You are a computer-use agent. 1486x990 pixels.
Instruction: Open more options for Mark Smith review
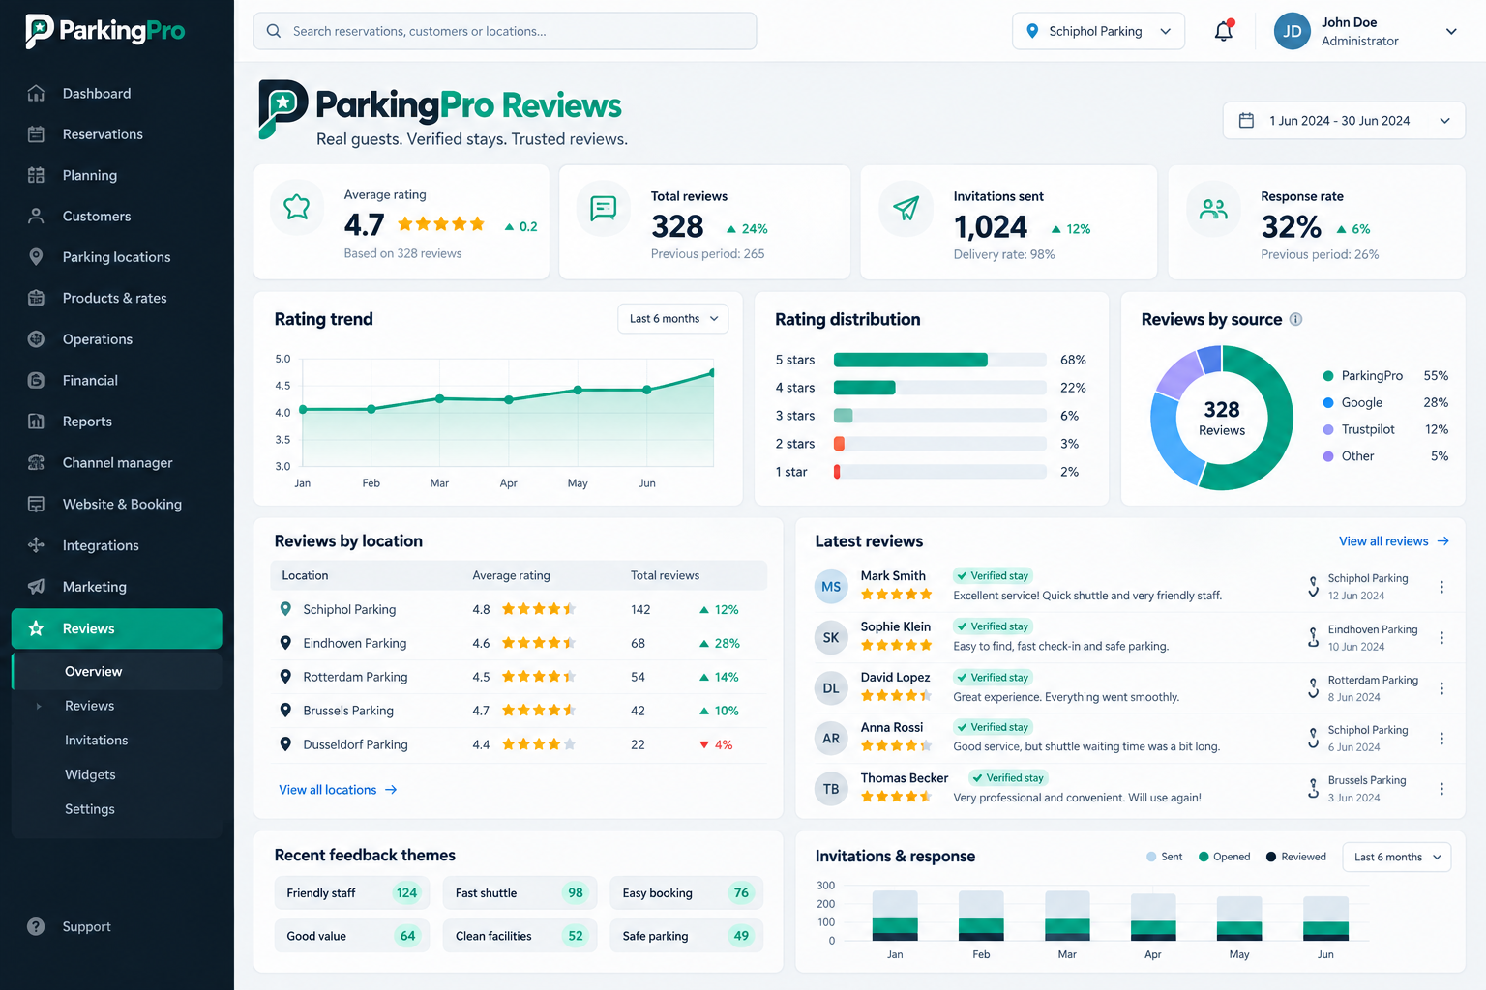pyautogui.click(x=1441, y=587)
